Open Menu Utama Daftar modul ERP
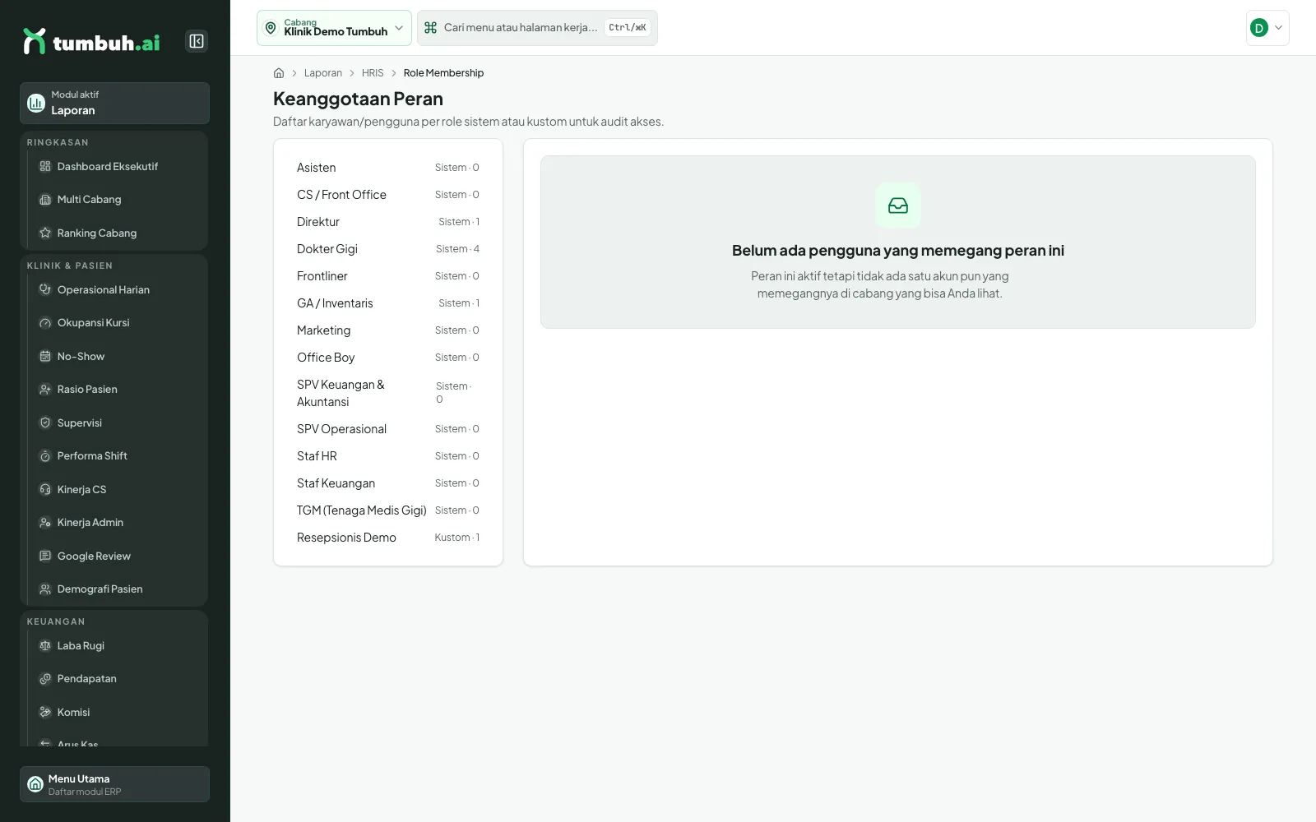This screenshot has height=822, width=1316. click(x=114, y=784)
